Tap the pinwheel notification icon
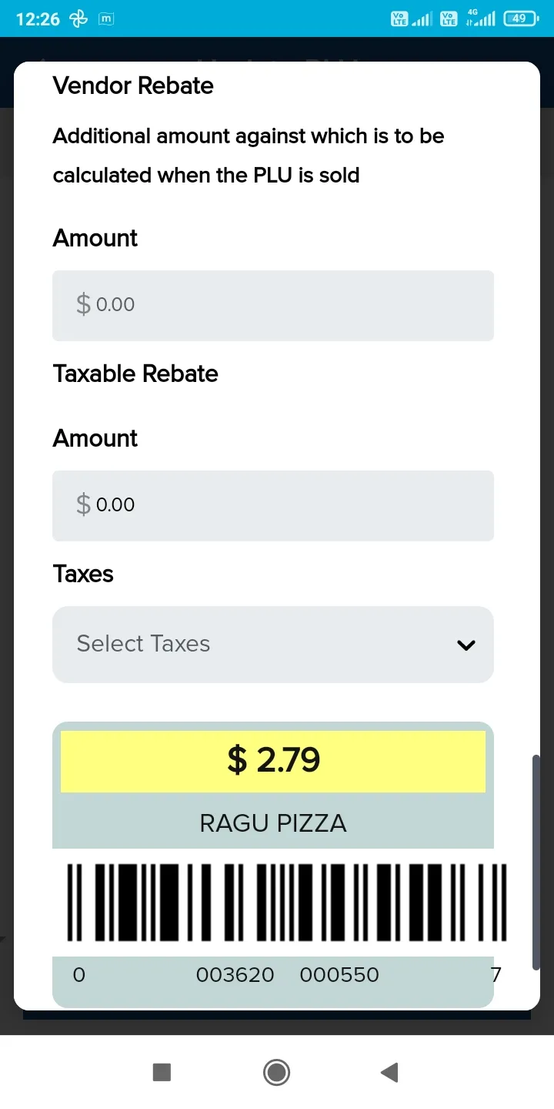 pyautogui.click(x=78, y=19)
